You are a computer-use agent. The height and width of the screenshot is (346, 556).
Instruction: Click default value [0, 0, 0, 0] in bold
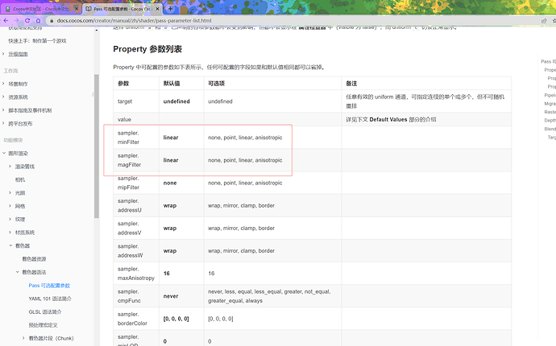tap(176, 319)
